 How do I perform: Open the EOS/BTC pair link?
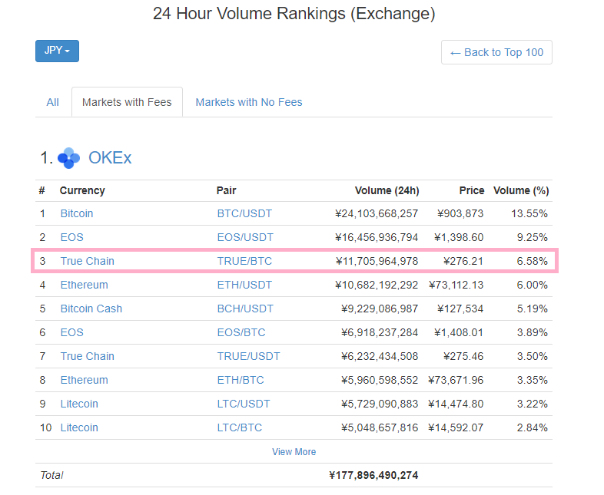click(x=241, y=332)
